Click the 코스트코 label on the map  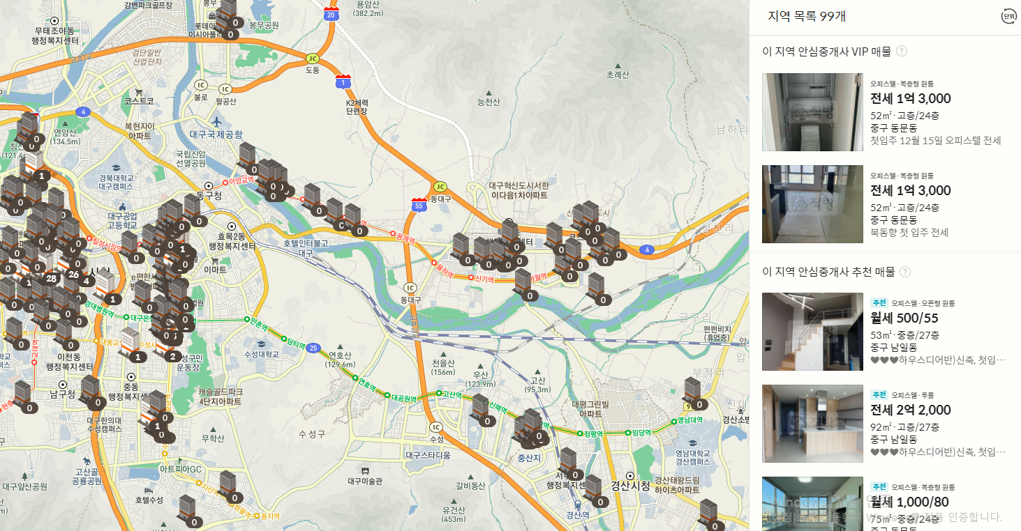click(x=139, y=101)
